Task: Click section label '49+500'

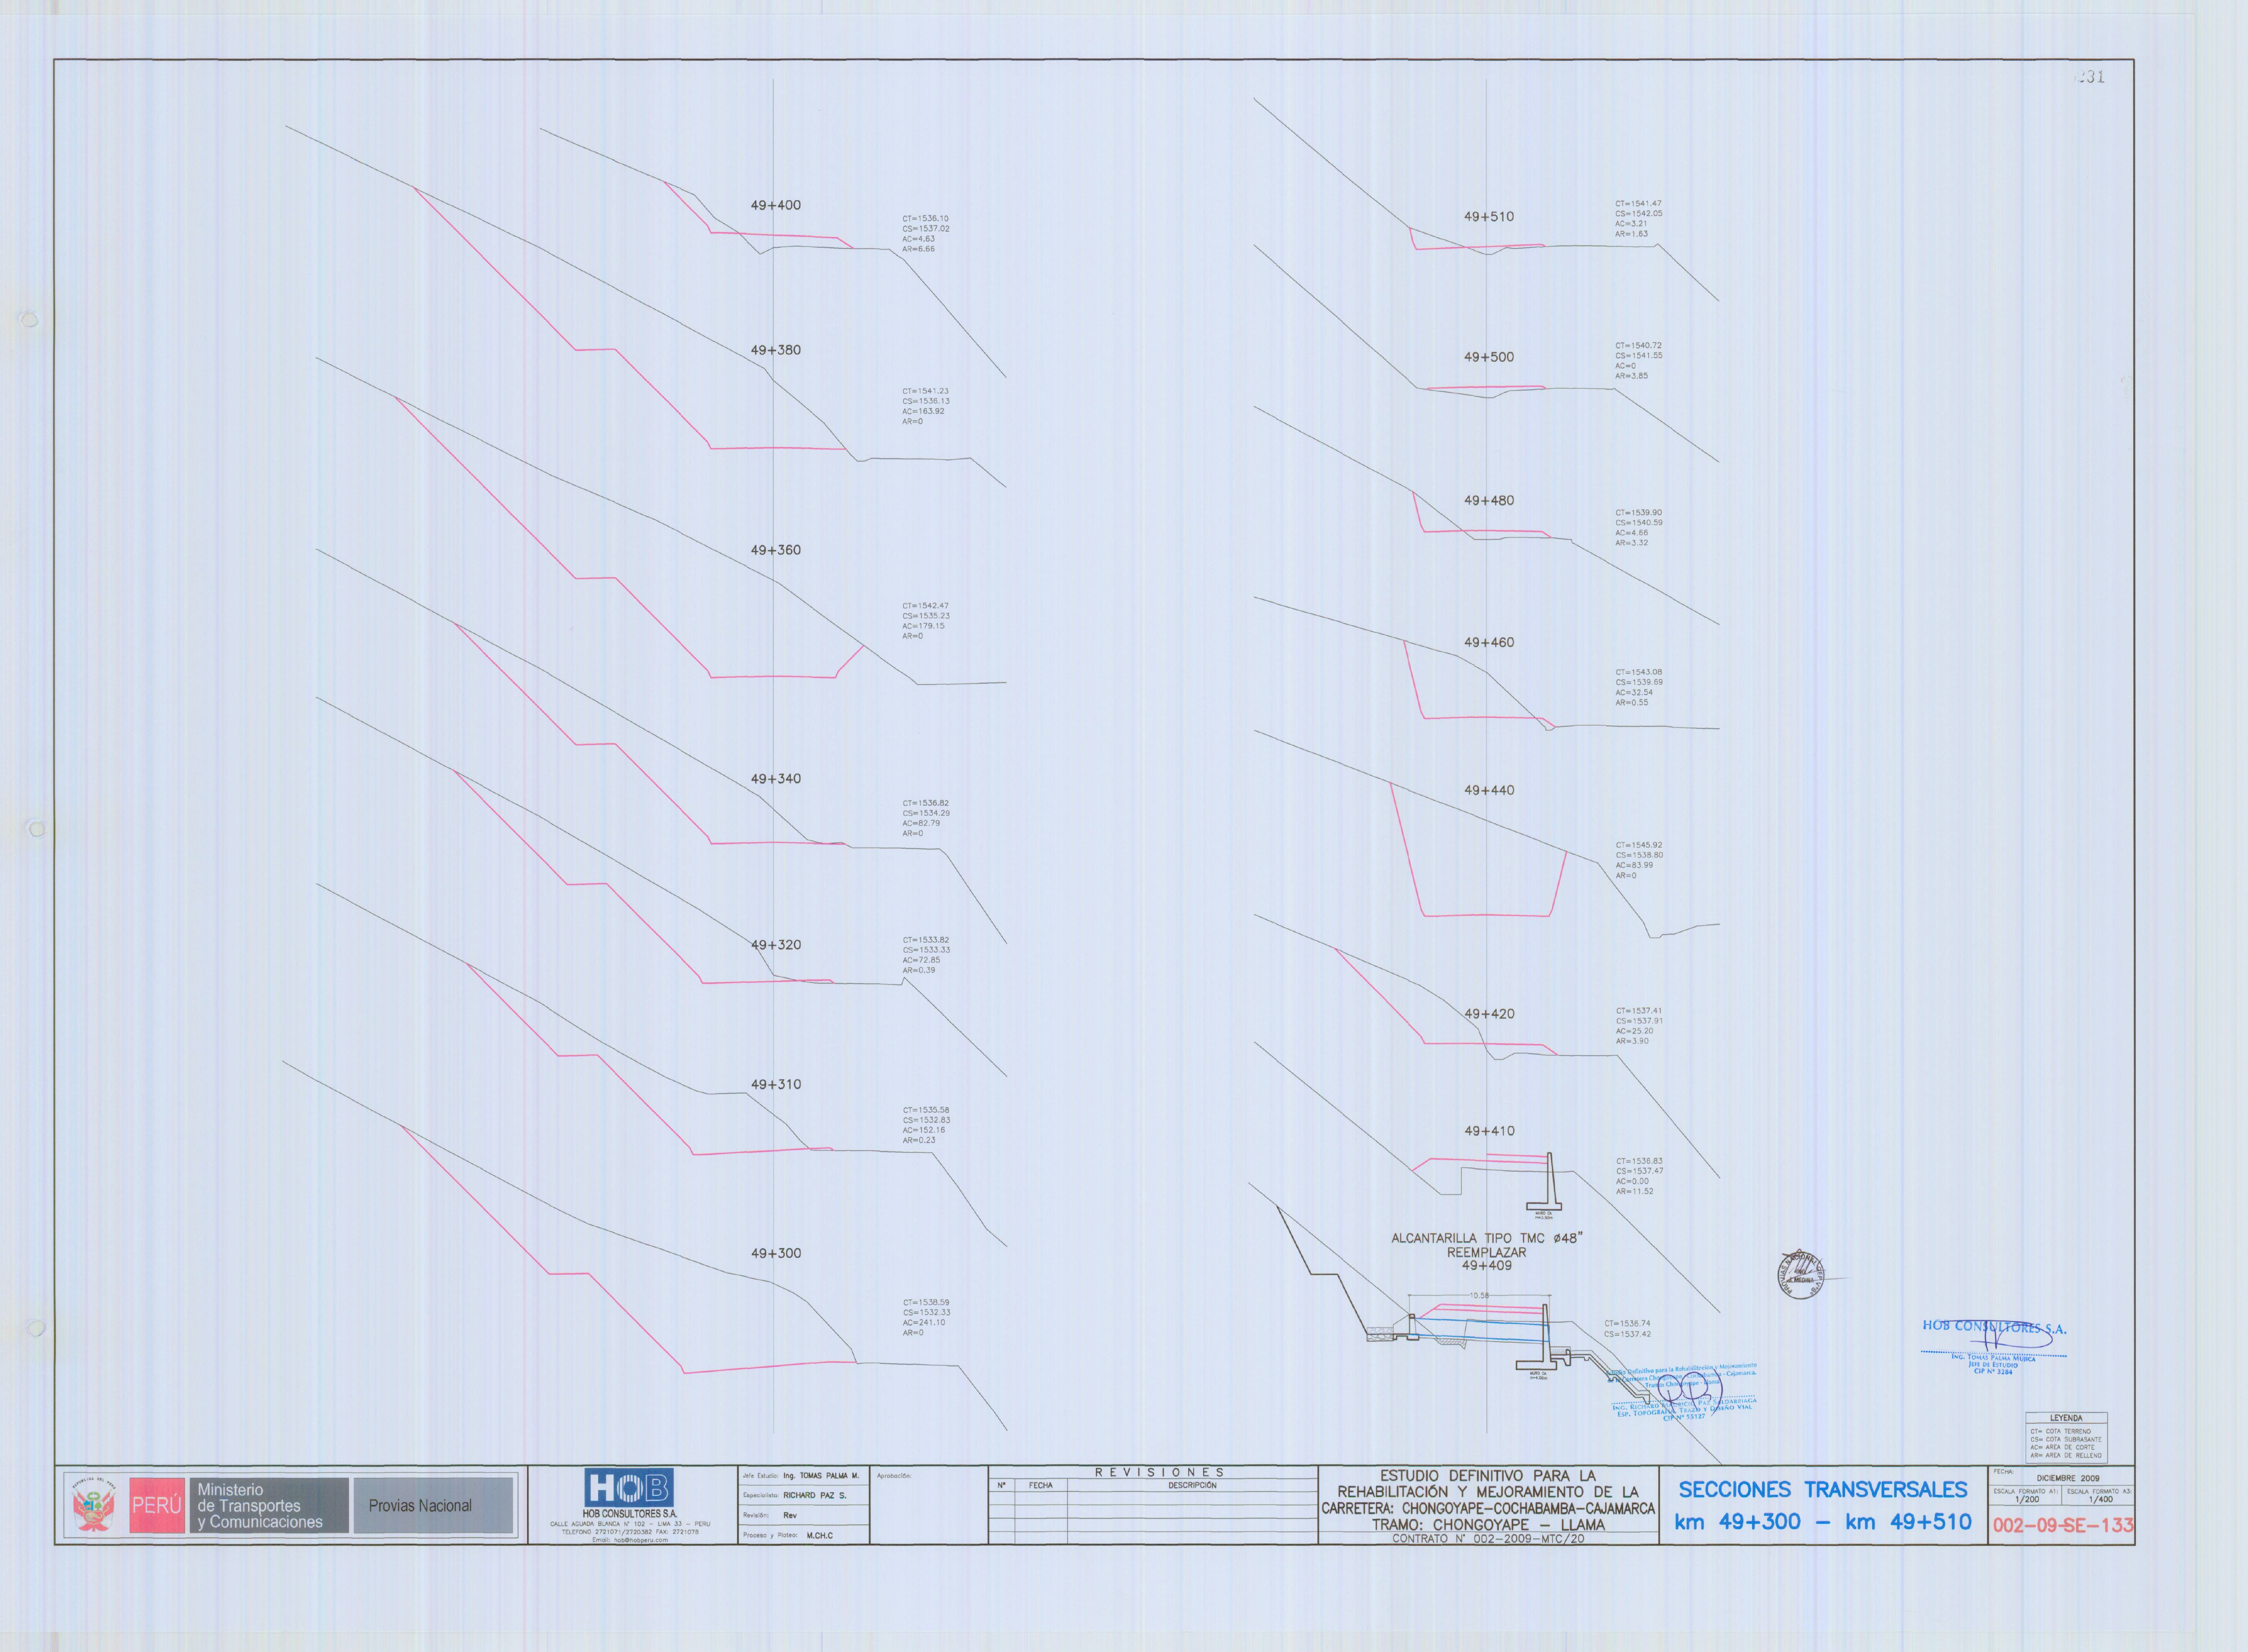Action: 1489,357
